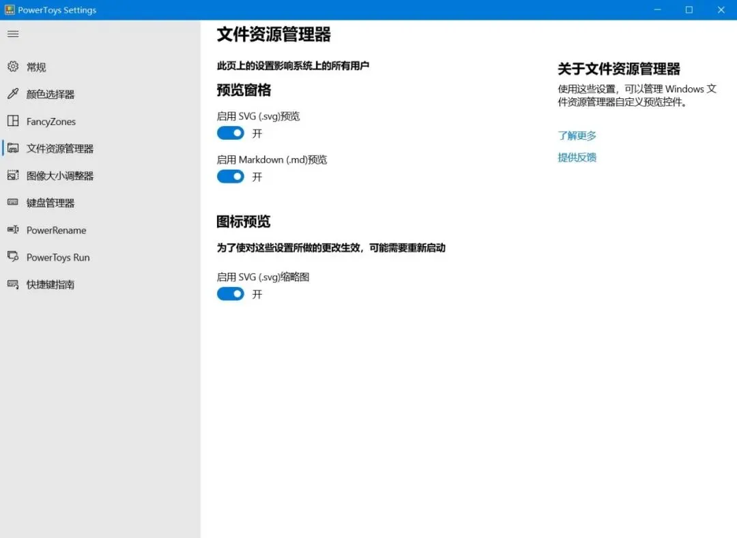Click the 文件资源管理器 folder icon
This screenshot has width=737, height=538.
(x=13, y=149)
